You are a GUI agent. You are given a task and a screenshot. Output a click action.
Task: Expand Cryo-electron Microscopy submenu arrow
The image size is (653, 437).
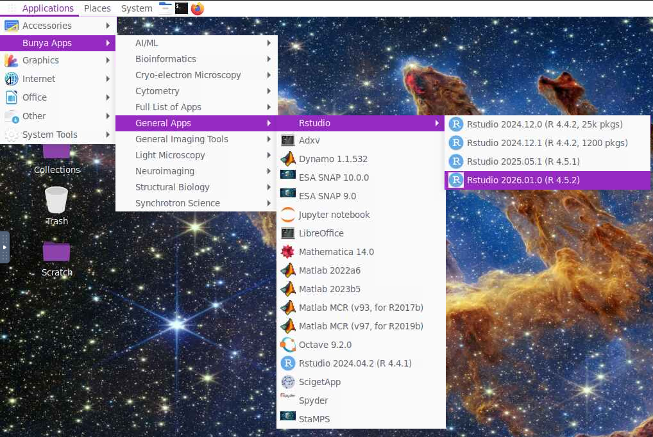tap(269, 75)
